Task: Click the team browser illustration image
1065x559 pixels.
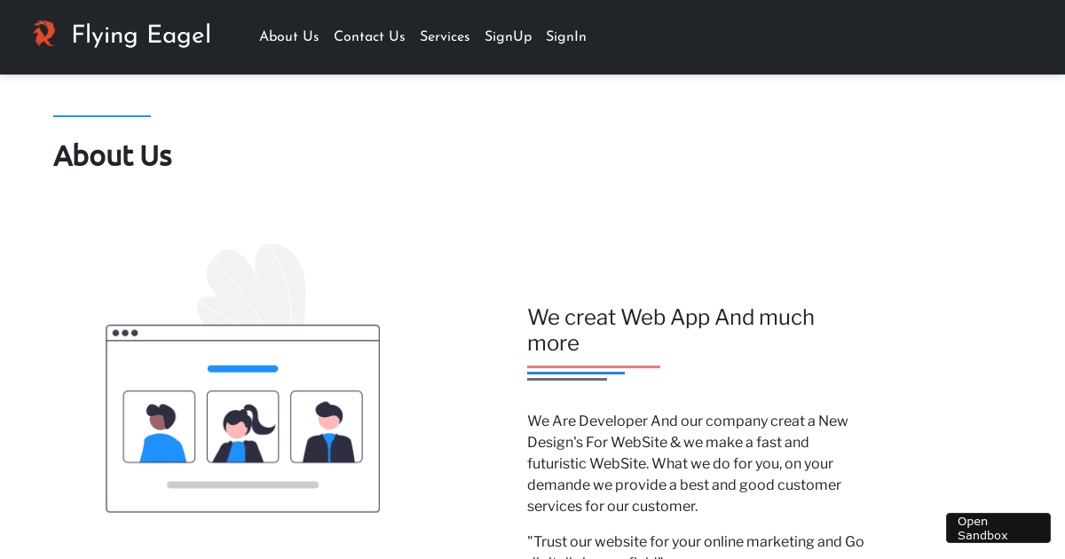Action: [243, 378]
